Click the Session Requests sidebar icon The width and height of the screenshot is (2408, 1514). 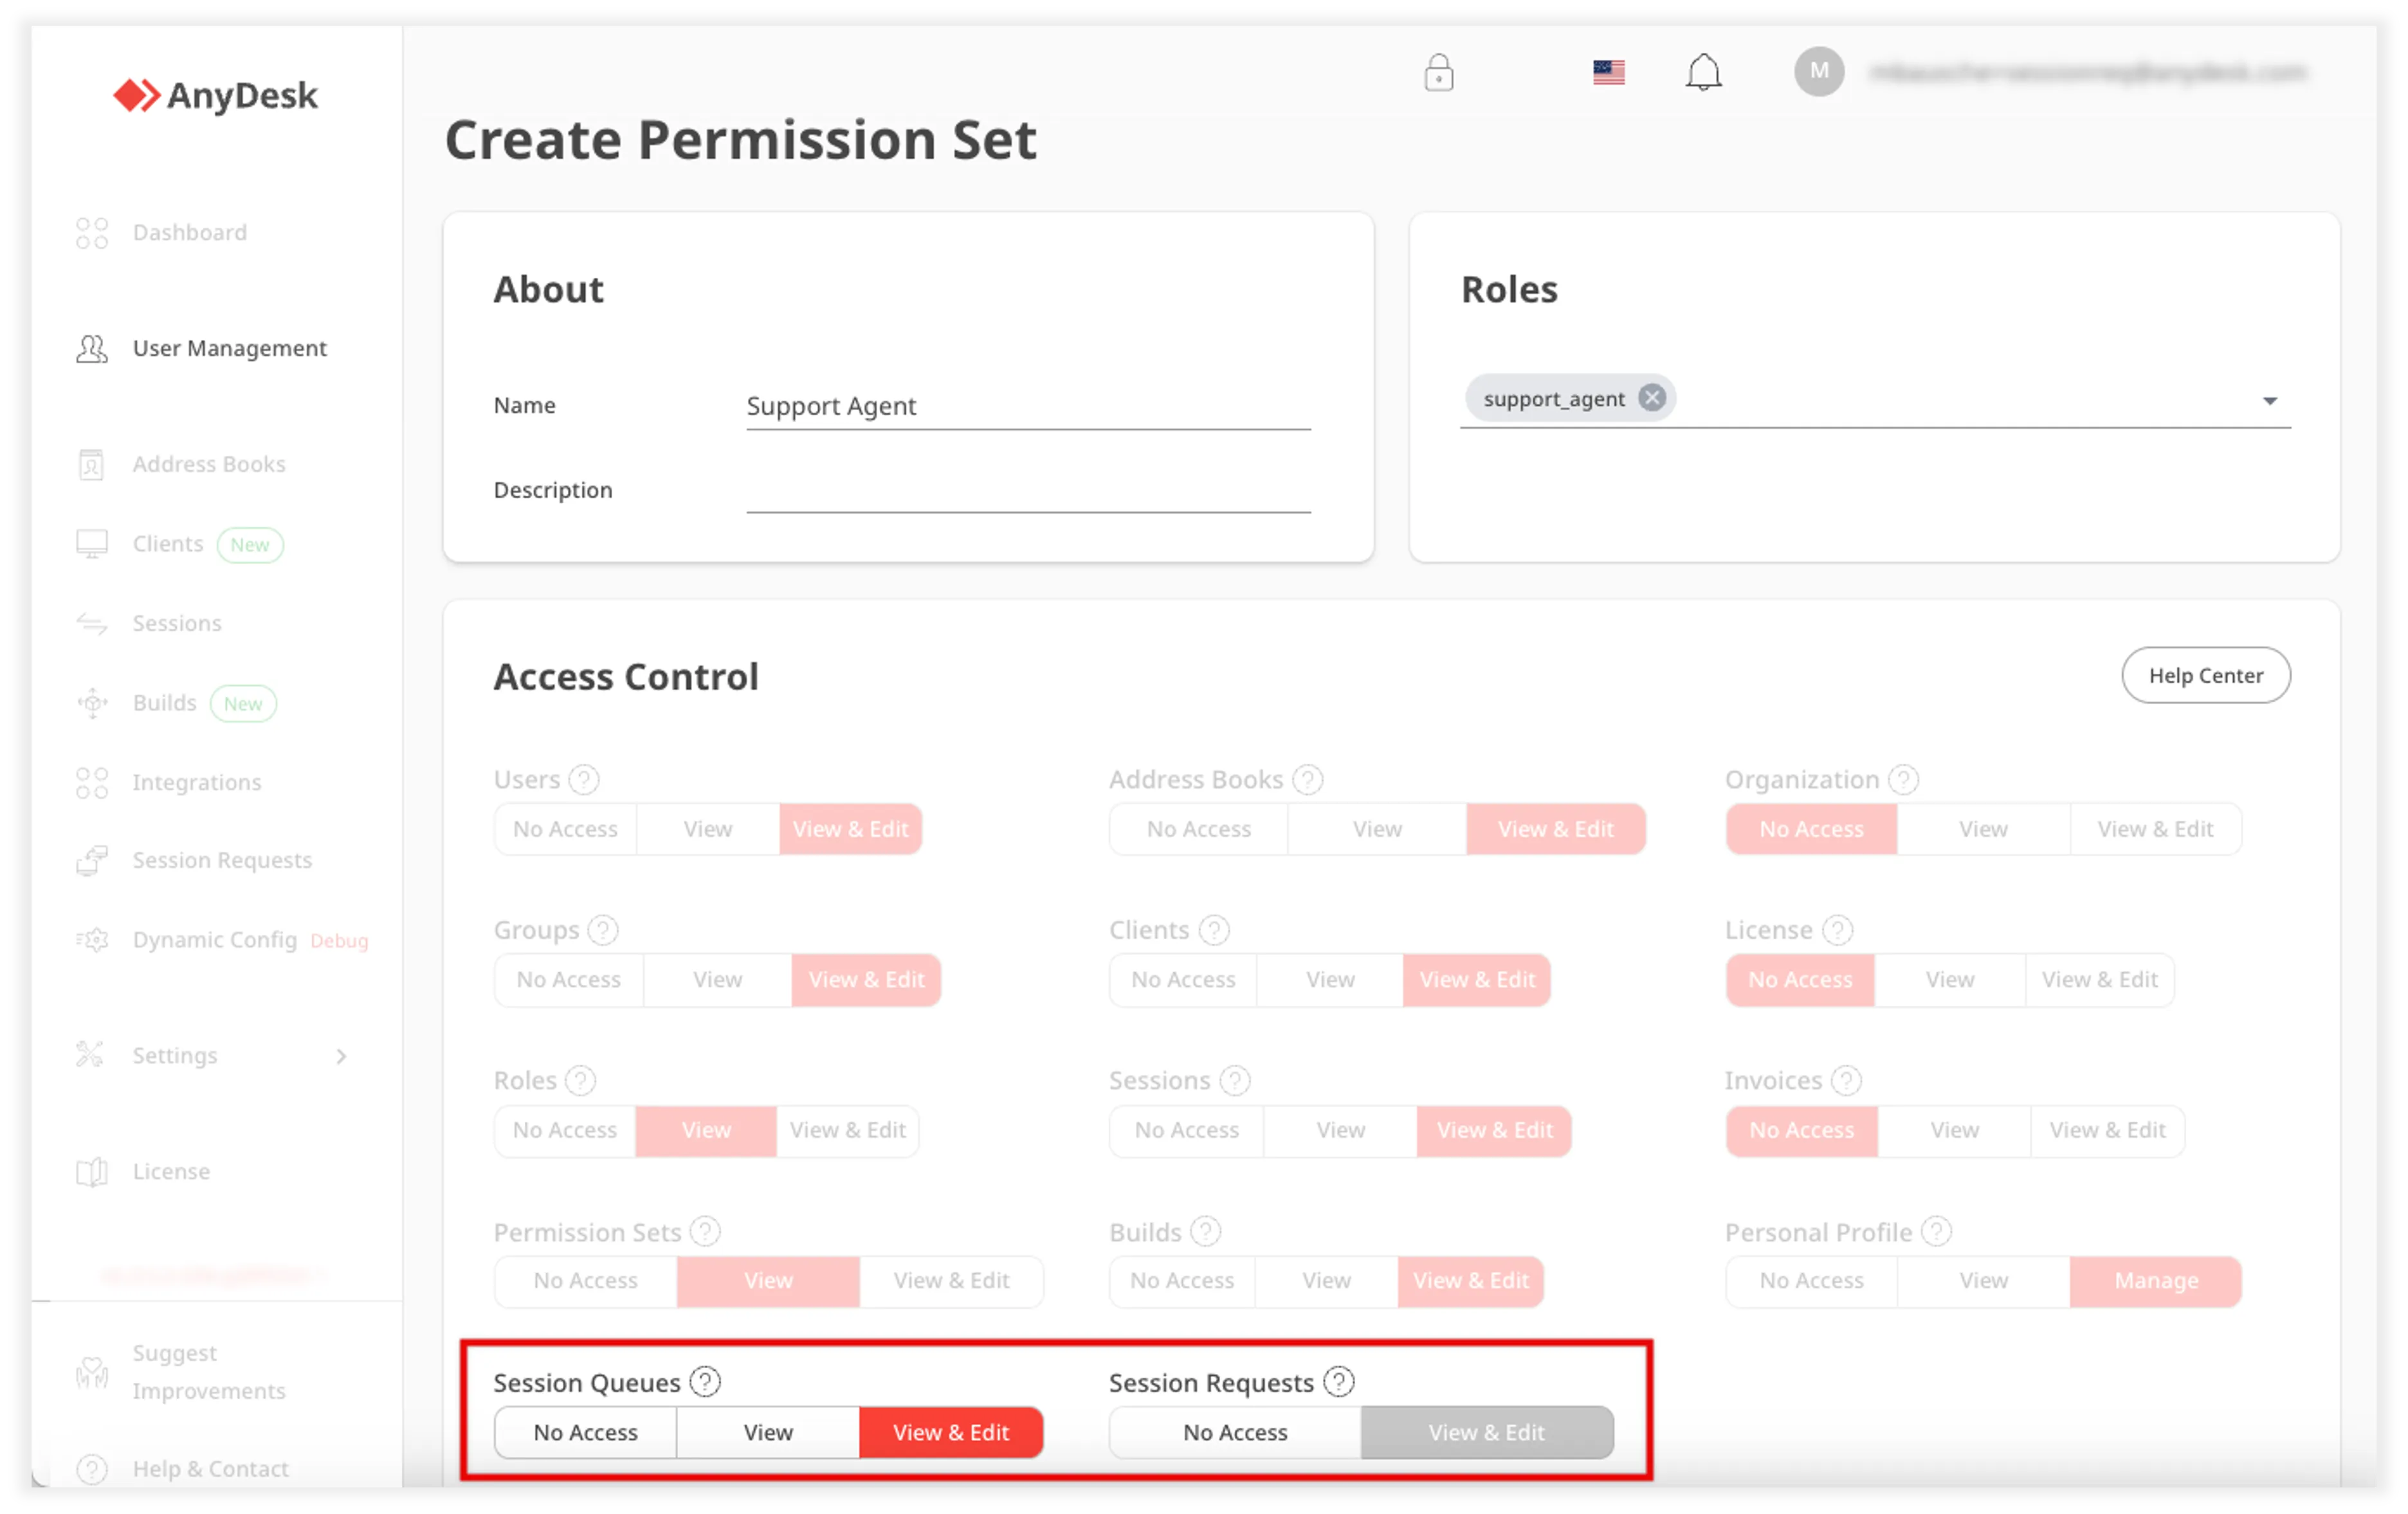click(91, 860)
